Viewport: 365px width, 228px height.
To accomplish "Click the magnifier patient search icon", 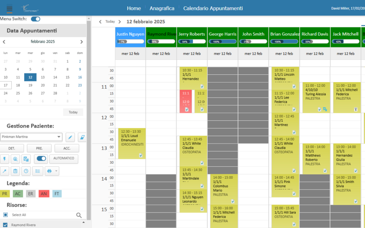I will point(15,159).
